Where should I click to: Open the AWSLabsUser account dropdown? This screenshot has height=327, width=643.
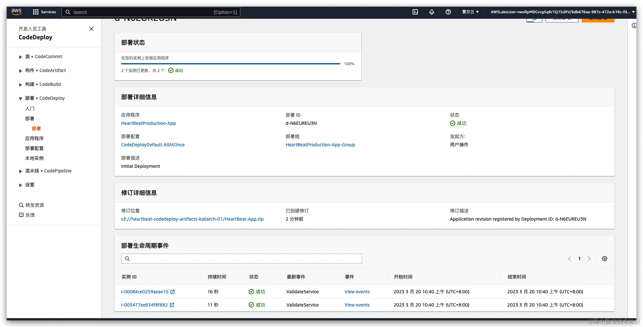pyautogui.click(x=563, y=12)
